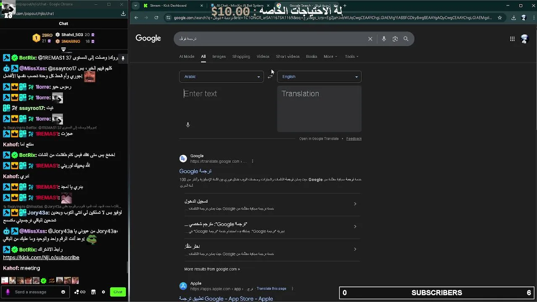The height and width of the screenshot is (302, 537).
Task: Switch to Videos search tab
Action: (x=263, y=56)
